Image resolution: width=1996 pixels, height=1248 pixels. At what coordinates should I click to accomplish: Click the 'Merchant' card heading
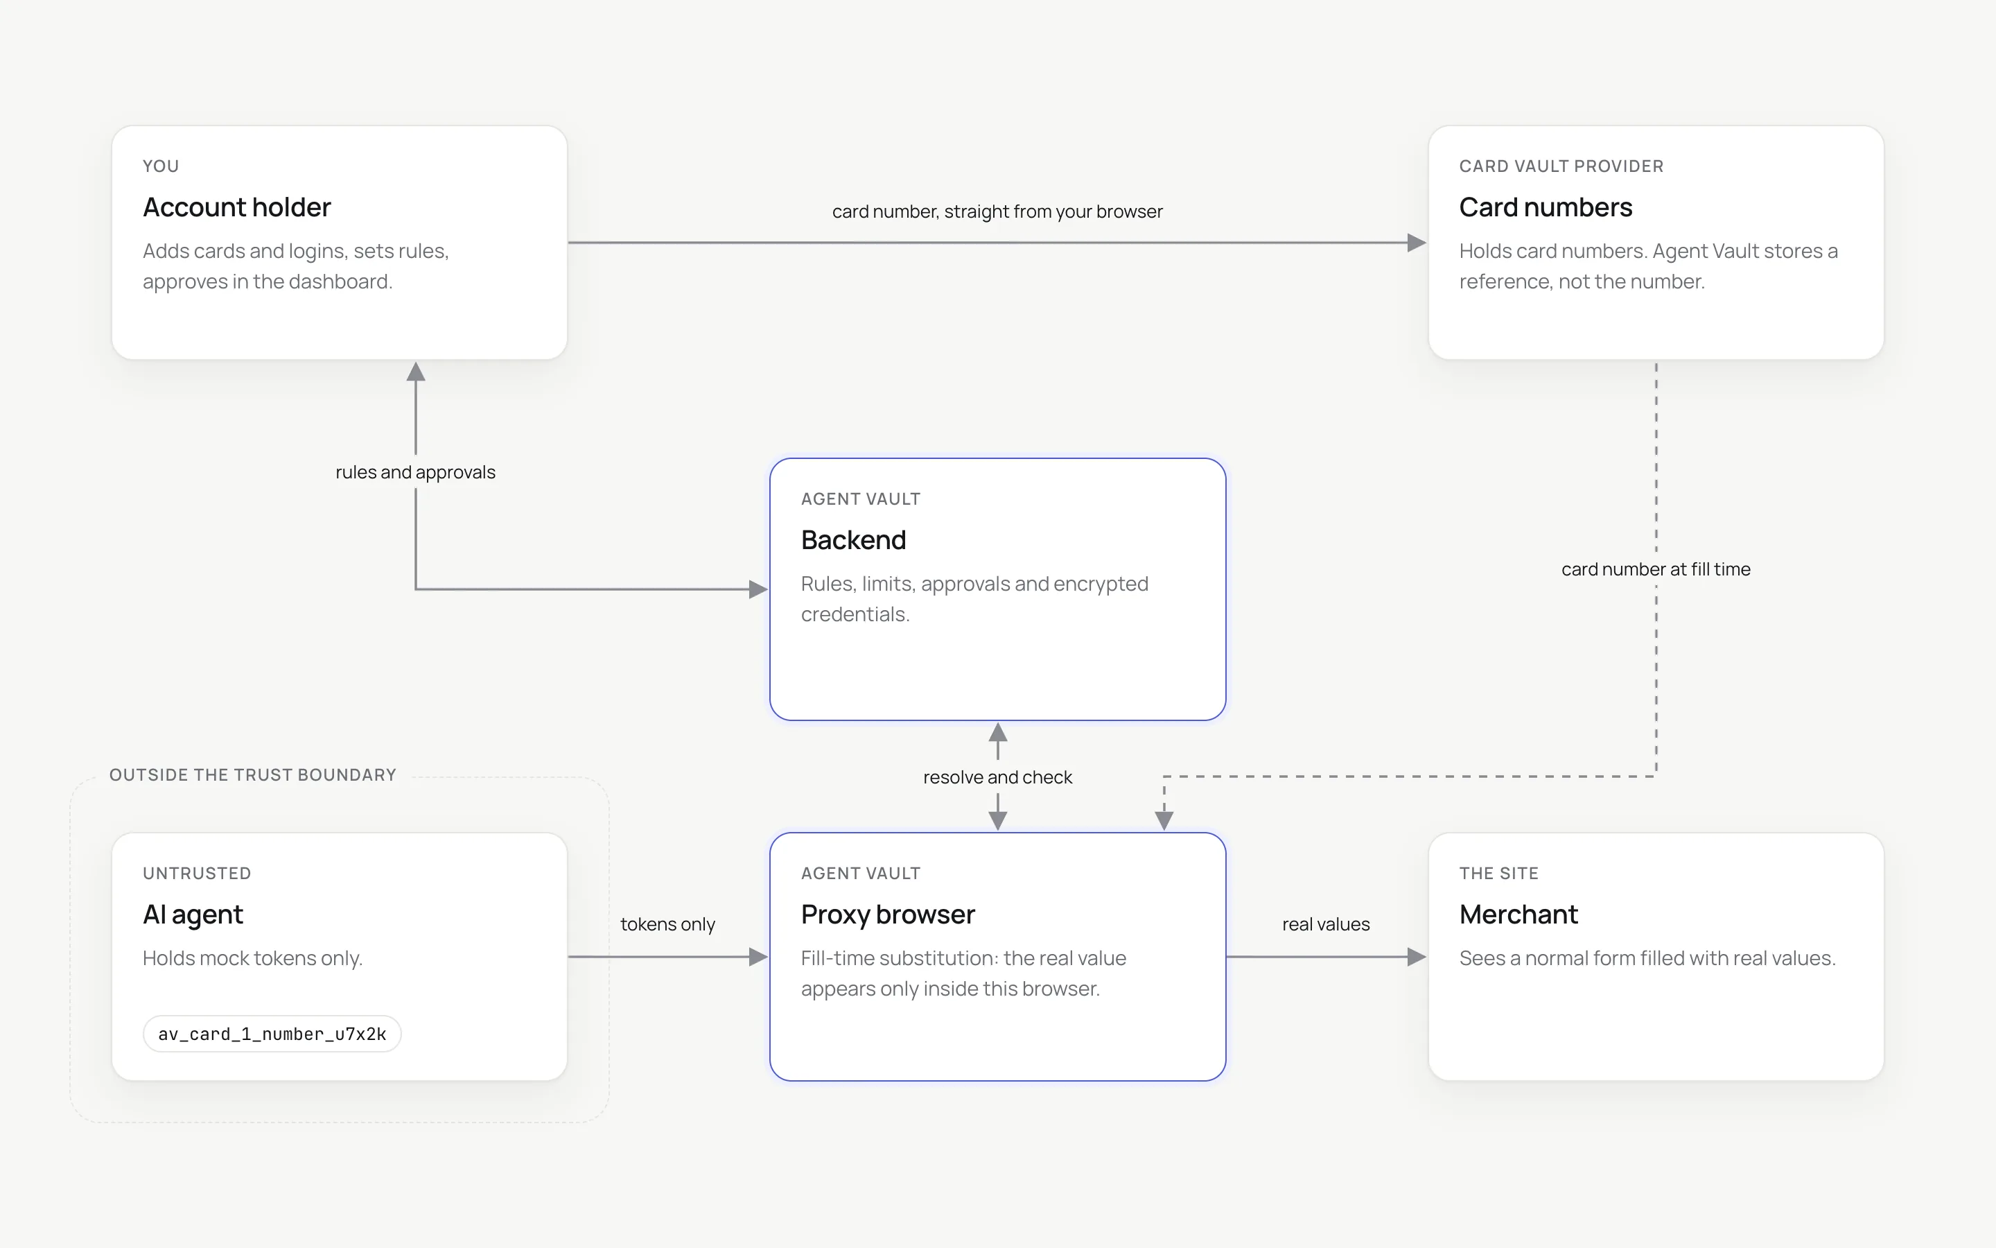coord(1518,915)
